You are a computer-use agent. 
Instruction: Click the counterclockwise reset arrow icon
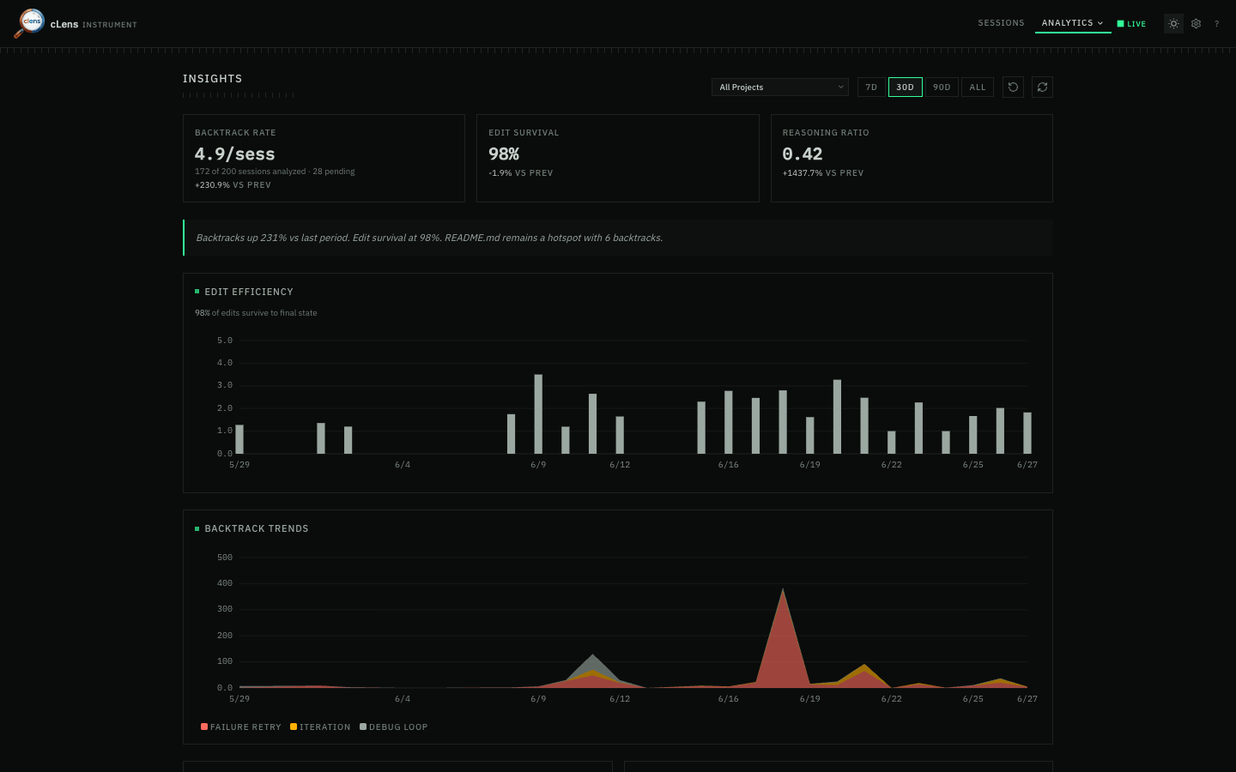point(1013,87)
